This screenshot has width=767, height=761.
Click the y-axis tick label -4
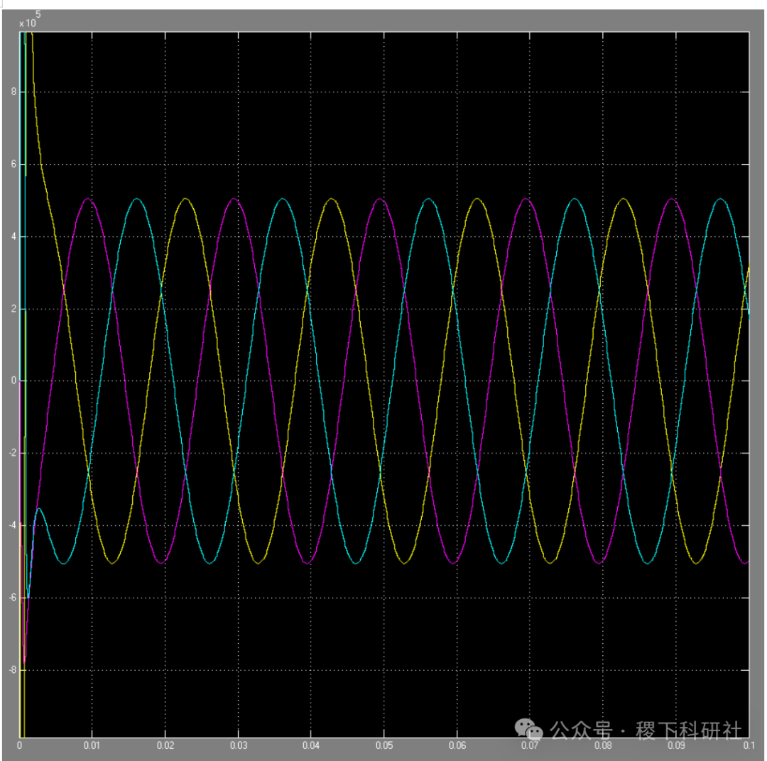(x=13, y=525)
